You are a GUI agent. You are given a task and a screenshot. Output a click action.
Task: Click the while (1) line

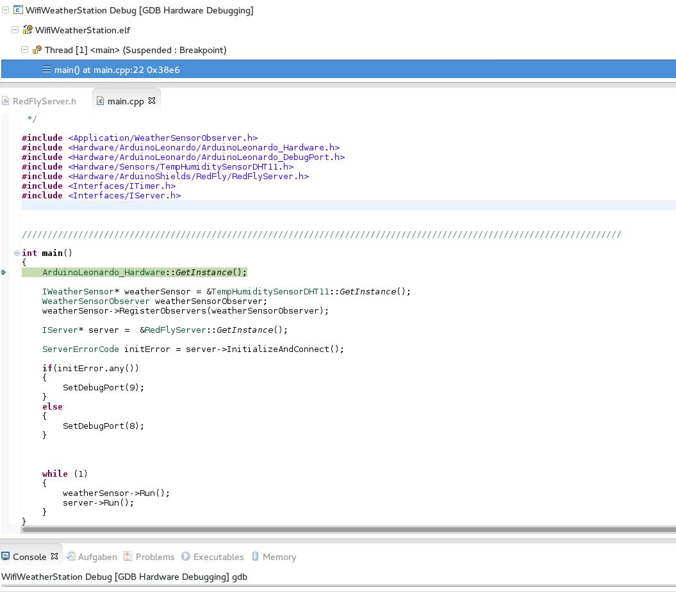[65, 474]
